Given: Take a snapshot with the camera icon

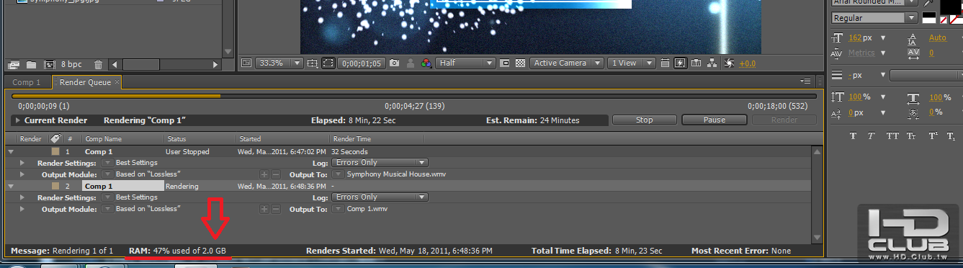Looking at the screenshot, I should coord(395,63).
